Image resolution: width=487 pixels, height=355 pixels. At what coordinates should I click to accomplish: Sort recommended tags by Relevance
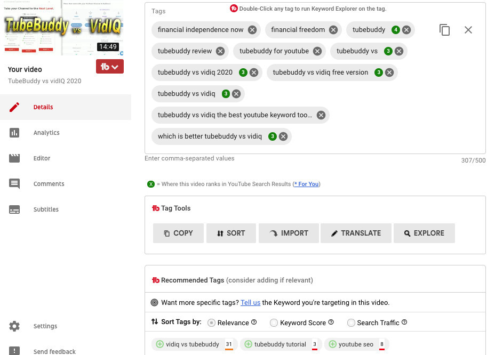[211, 322]
